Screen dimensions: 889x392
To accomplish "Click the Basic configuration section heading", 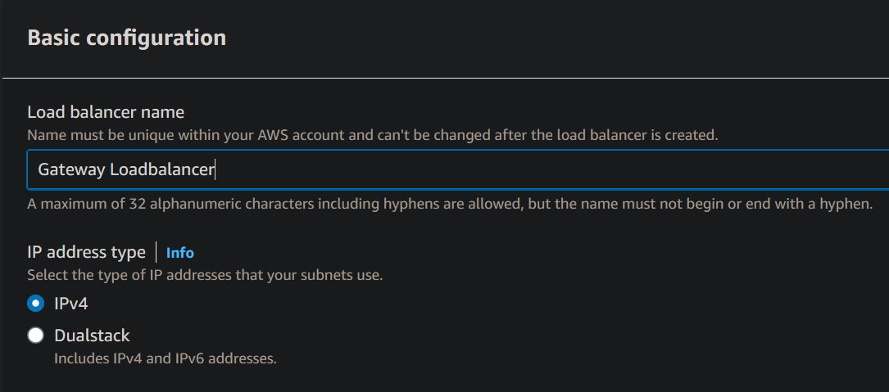I will pyautogui.click(x=127, y=38).
